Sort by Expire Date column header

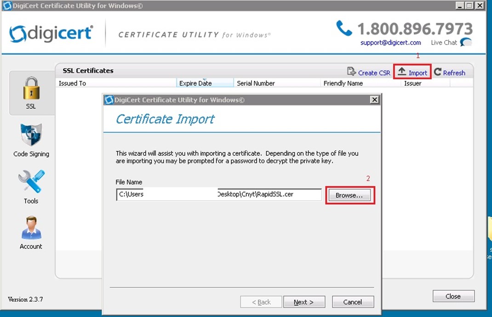point(205,83)
